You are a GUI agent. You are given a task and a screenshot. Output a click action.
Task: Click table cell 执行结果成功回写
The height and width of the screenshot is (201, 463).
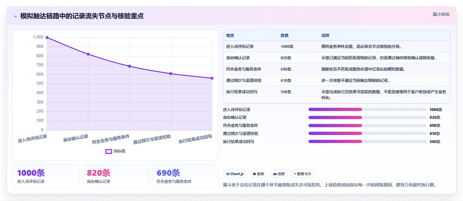tap(242, 92)
